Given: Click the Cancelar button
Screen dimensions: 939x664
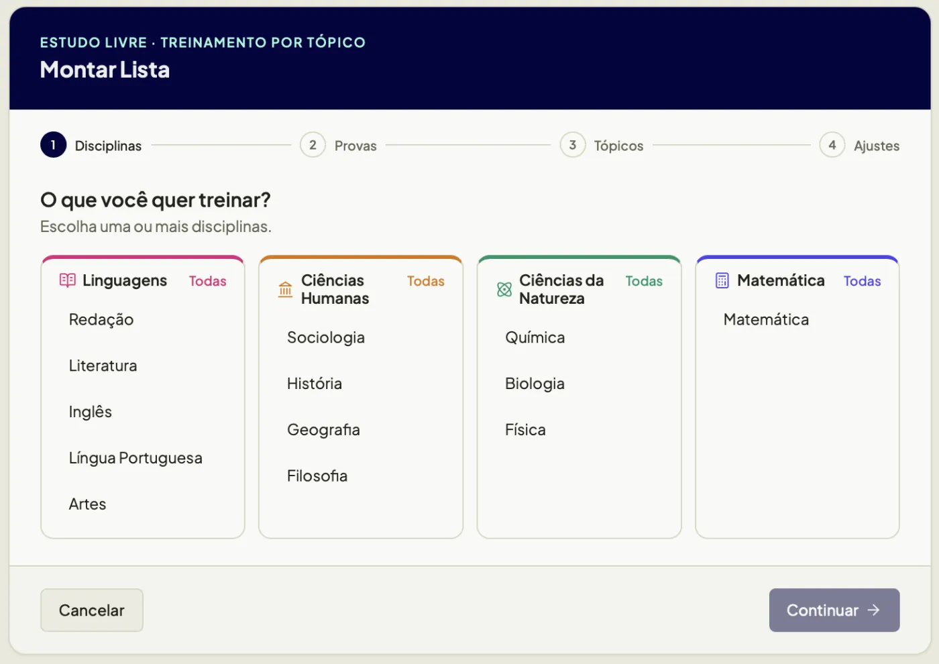Looking at the screenshot, I should (92, 610).
